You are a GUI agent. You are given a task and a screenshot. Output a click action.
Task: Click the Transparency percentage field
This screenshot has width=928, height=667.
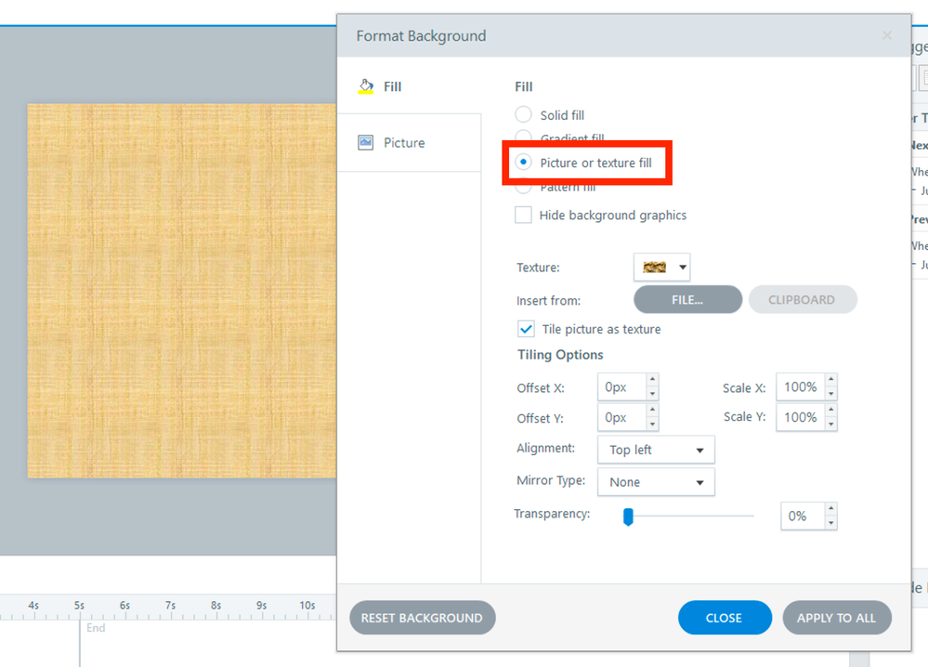coord(803,517)
